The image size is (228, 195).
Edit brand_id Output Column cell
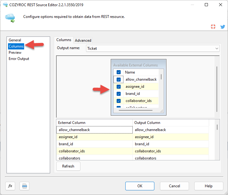(171, 144)
